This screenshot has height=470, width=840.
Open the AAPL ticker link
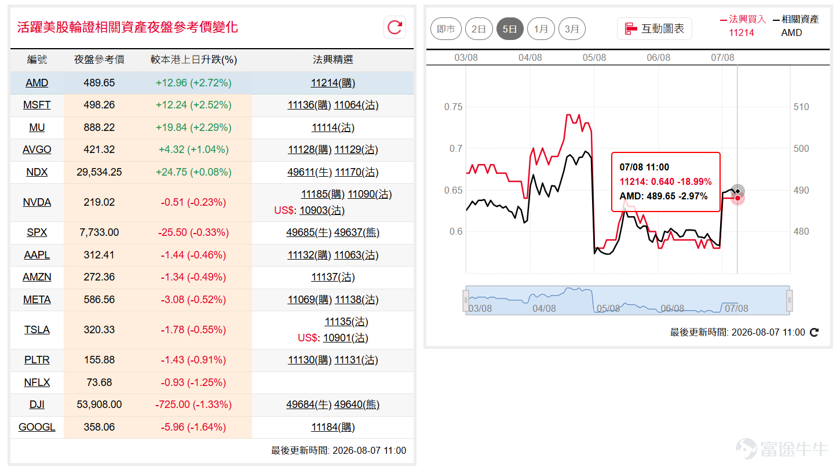pyautogui.click(x=37, y=255)
